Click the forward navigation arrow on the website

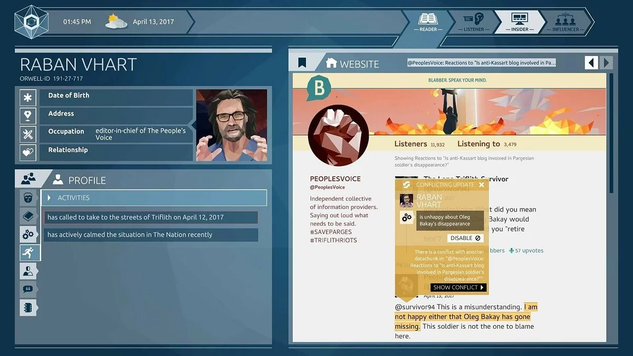pyautogui.click(x=606, y=62)
